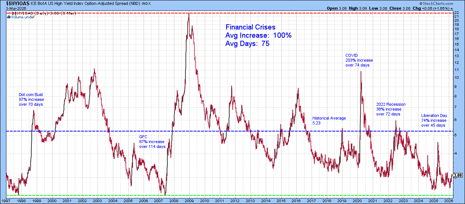Select the Liberation Day annotation text
The image size is (465, 204).
pos(434,120)
